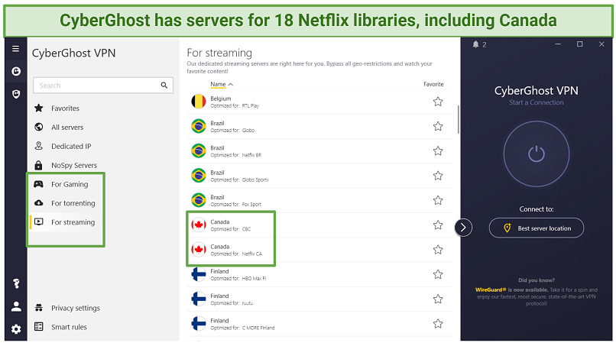This screenshot has height=346, width=616.
Task: Click the Smart rules list icon
Action: (x=38, y=326)
